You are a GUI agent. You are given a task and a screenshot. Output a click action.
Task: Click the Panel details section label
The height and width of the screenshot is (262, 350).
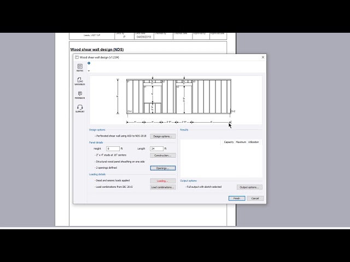point(96,142)
